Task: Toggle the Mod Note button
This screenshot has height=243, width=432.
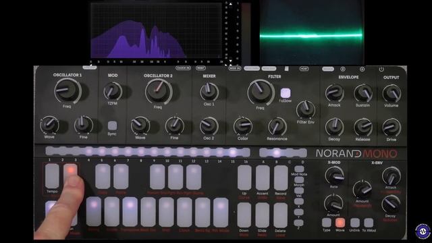Action: pyautogui.click(x=299, y=169)
